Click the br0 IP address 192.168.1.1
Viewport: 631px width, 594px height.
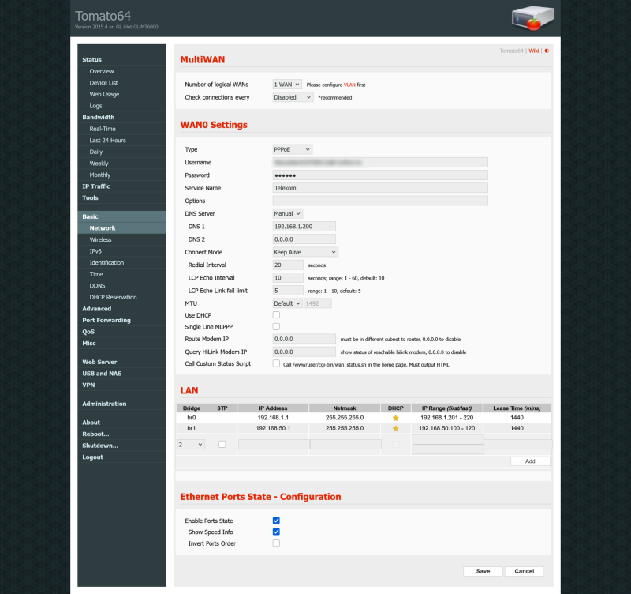273,418
